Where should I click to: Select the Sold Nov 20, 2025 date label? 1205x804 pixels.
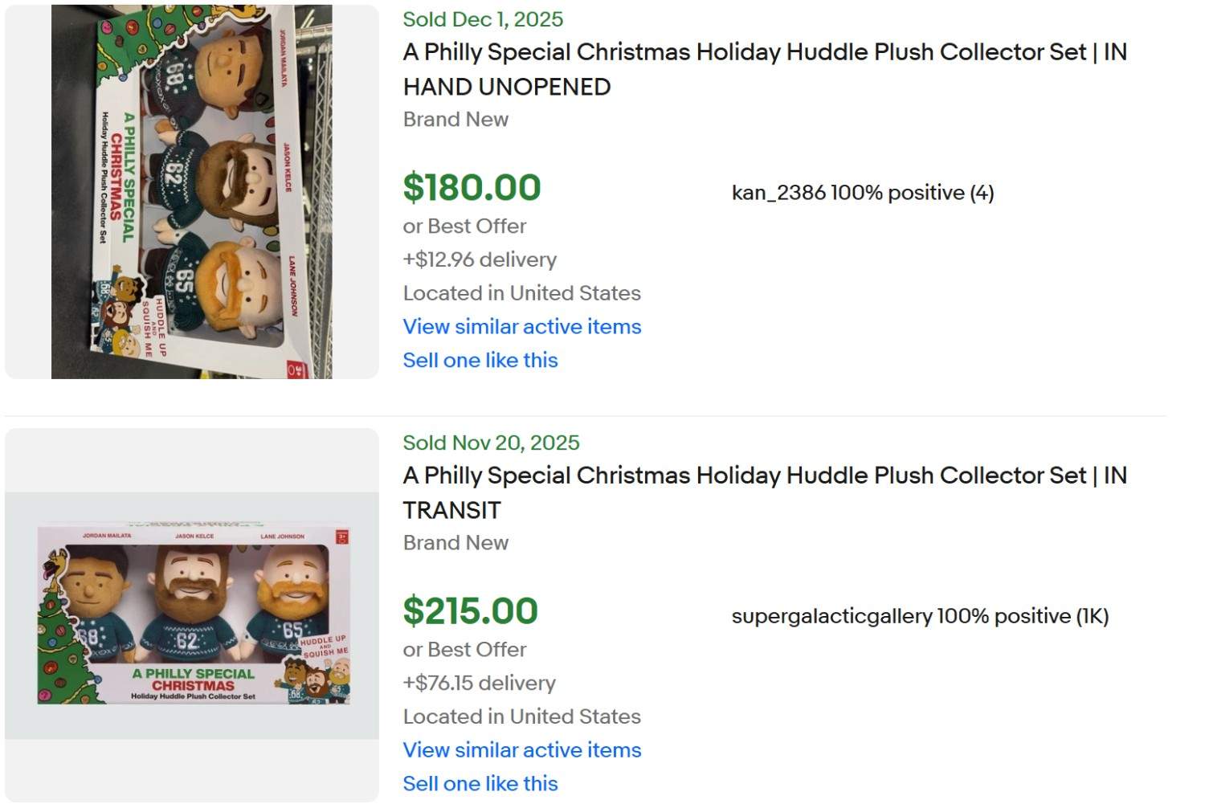pos(489,443)
